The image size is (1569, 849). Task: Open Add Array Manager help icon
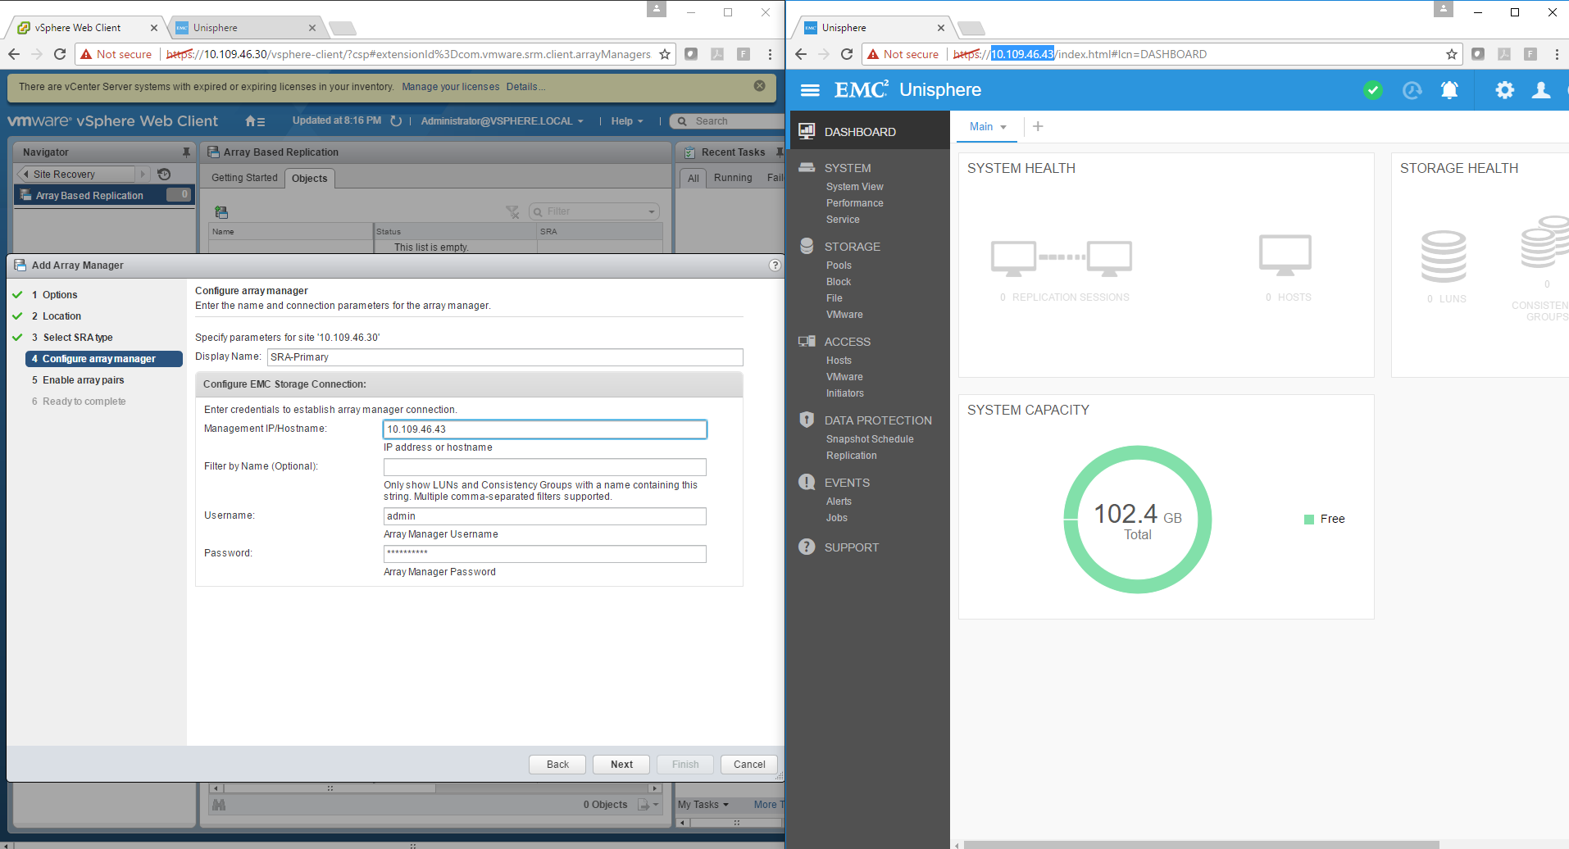[775, 266]
